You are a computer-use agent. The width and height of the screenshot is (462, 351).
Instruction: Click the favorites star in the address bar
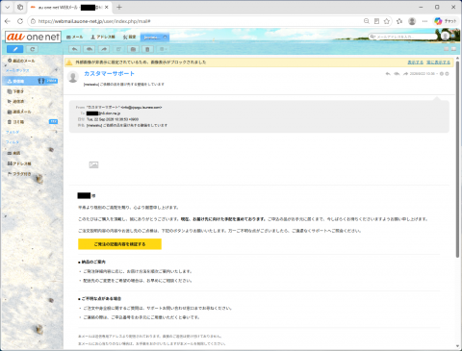387,21
